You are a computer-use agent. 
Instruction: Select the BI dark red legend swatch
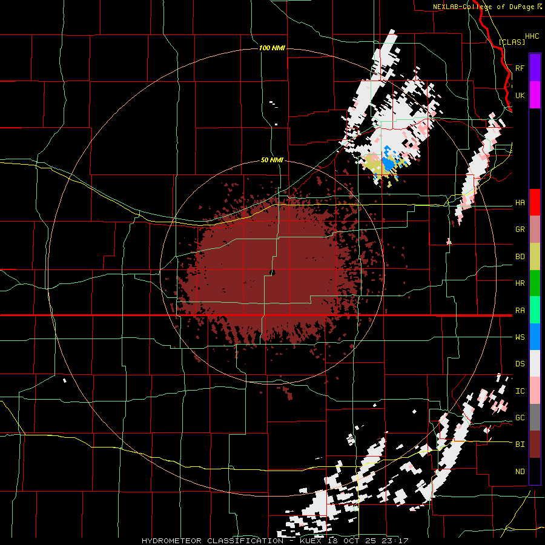click(535, 444)
